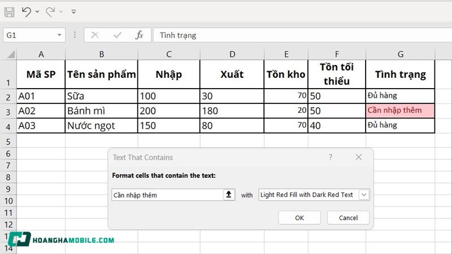452x254 pixels.
Task: Click the Tồn kho cell with value 20
Action: pos(286,111)
